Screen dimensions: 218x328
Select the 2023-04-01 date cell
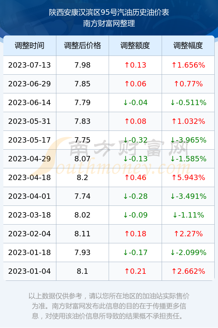click(x=30, y=196)
